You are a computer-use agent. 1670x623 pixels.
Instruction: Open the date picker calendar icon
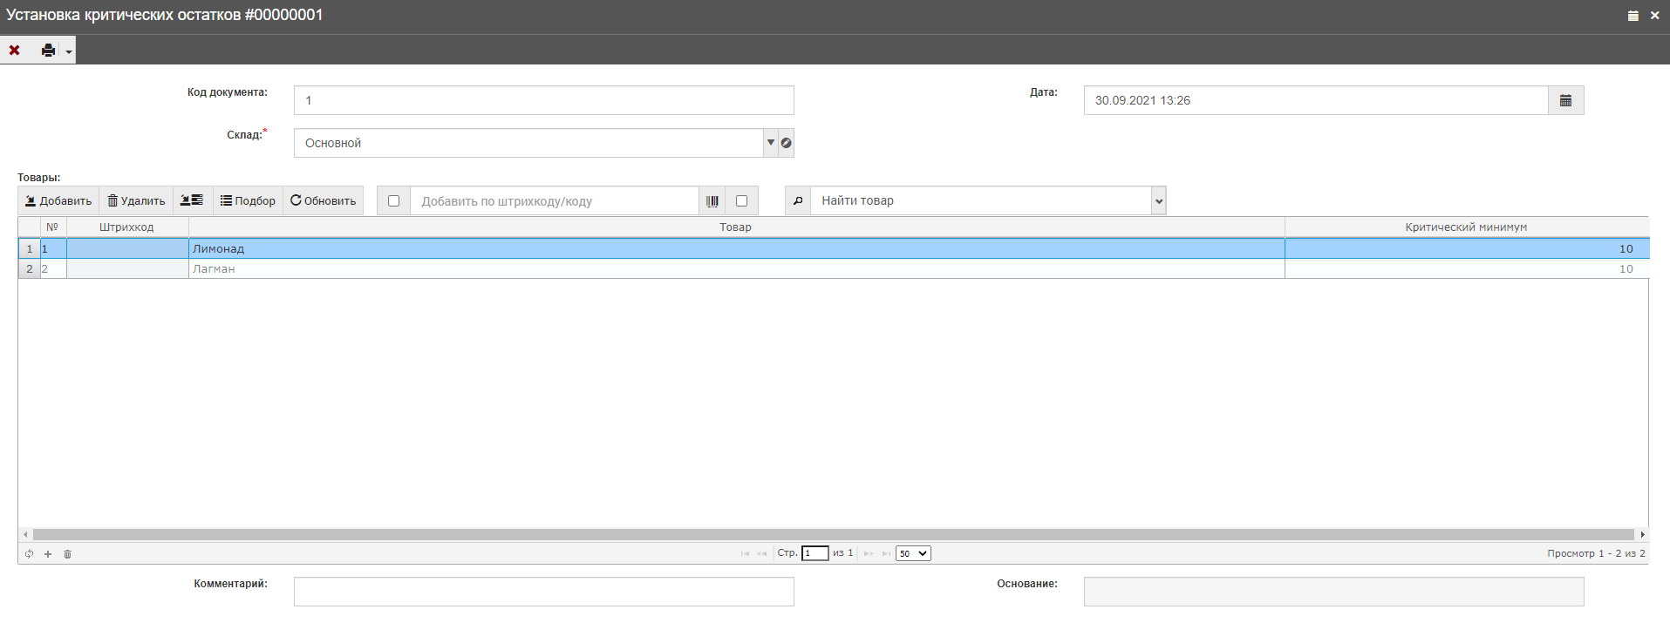(x=1565, y=100)
